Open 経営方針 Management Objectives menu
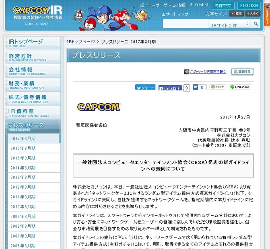This screenshot has width=270, height=249. pyautogui.click(x=33, y=57)
